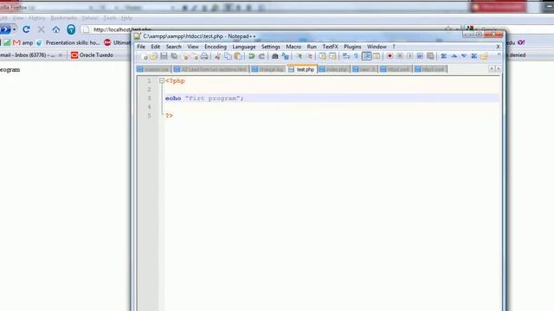Paste with the clipboard icon
Image resolution: width=554 pixels, height=311 pixels.
238,56
